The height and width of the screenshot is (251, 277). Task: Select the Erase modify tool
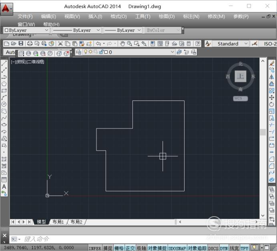272,63
